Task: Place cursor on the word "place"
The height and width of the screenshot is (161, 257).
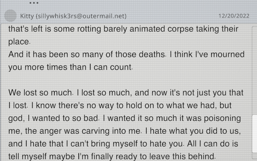Action: click(19, 42)
